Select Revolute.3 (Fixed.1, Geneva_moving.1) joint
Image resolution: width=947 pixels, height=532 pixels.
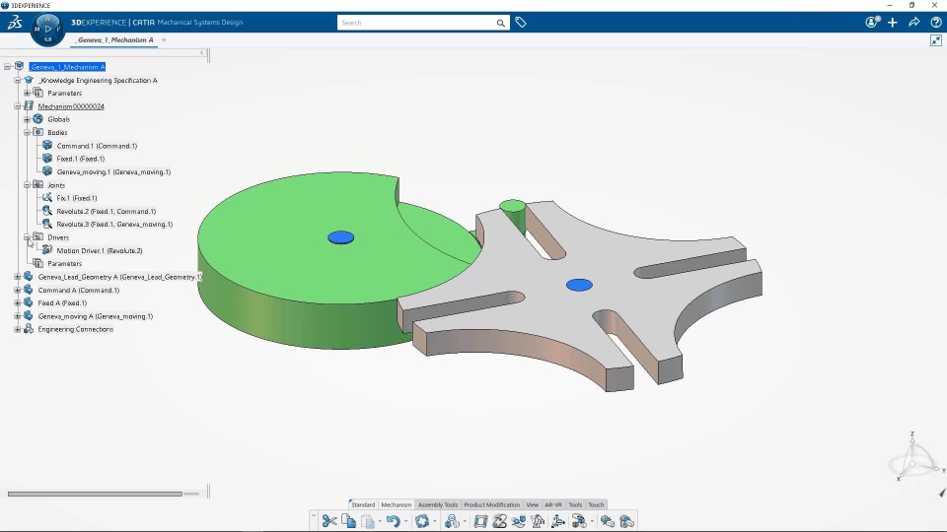[x=114, y=224]
